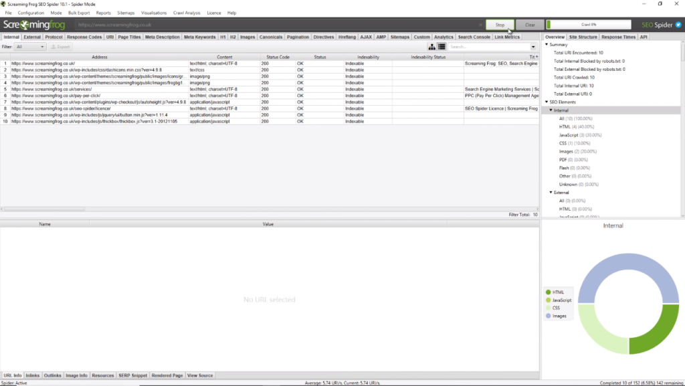Open the Bulk Export menu
The image size is (685, 386).
point(79,13)
